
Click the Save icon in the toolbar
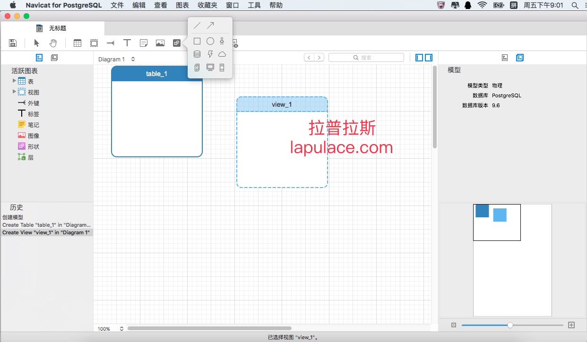click(x=13, y=43)
